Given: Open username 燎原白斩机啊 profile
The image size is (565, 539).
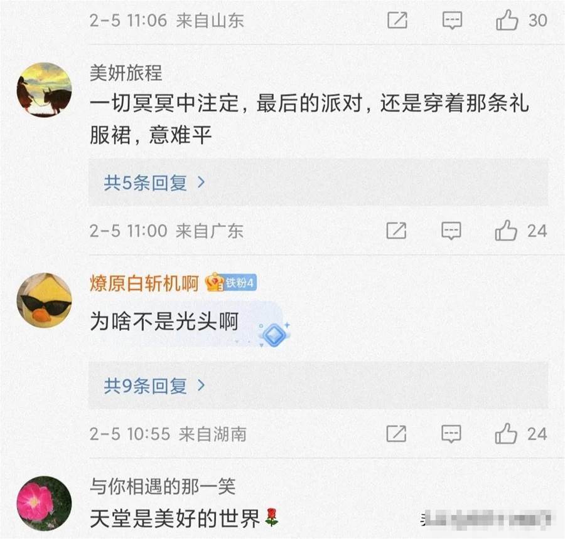Looking at the screenshot, I should click(x=144, y=283).
